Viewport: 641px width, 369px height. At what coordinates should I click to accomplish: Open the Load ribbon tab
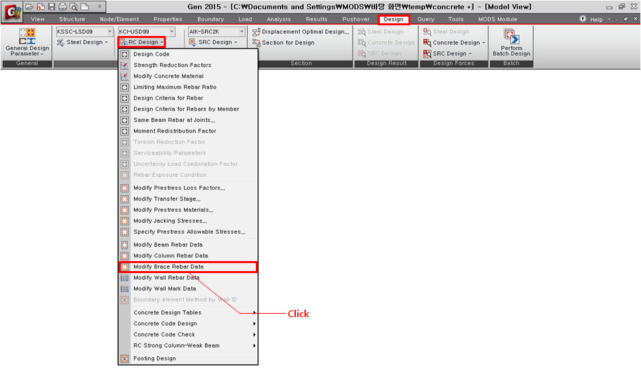pos(245,19)
